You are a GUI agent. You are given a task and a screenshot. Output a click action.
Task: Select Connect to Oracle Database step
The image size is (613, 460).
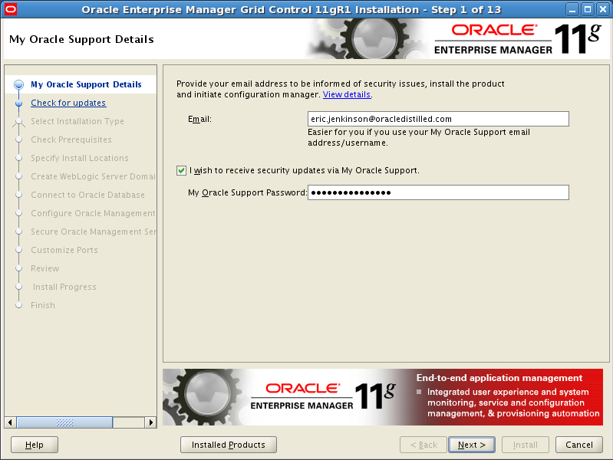click(87, 195)
